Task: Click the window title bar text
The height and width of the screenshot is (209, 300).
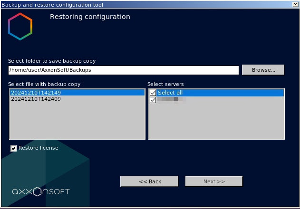Action: click(x=52, y=4)
